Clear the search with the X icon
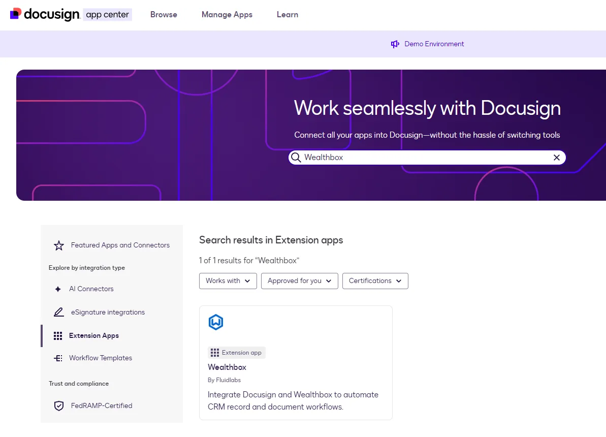This screenshot has width=606, height=437. [x=557, y=158]
